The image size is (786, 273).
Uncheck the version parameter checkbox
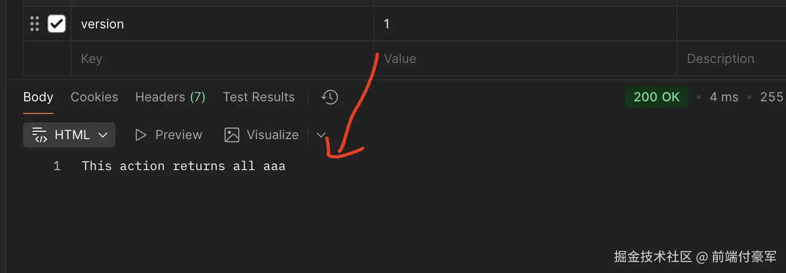click(x=56, y=24)
